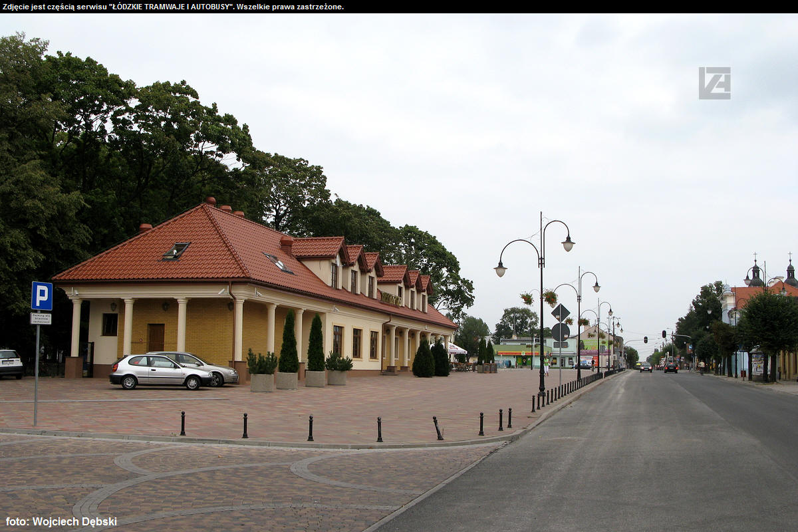Click the photographer credit Wojciech Dębski

[x=61, y=521]
